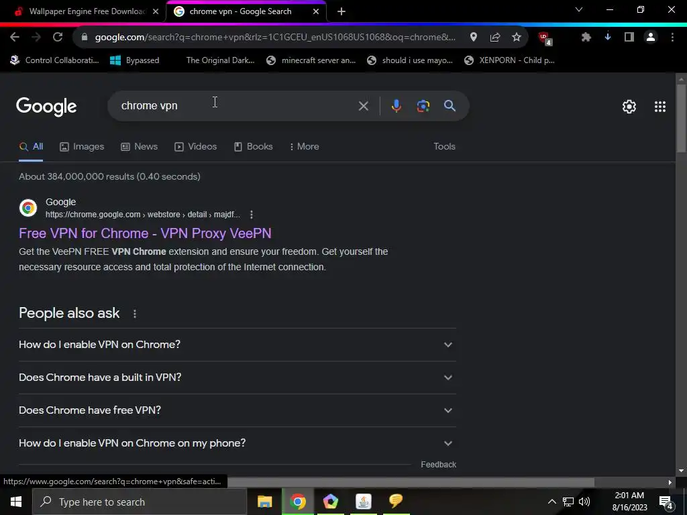This screenshot has height=515, width=687.
Task: Open the uBlock Origin extension icon
Action: click(x=545, y=38)
